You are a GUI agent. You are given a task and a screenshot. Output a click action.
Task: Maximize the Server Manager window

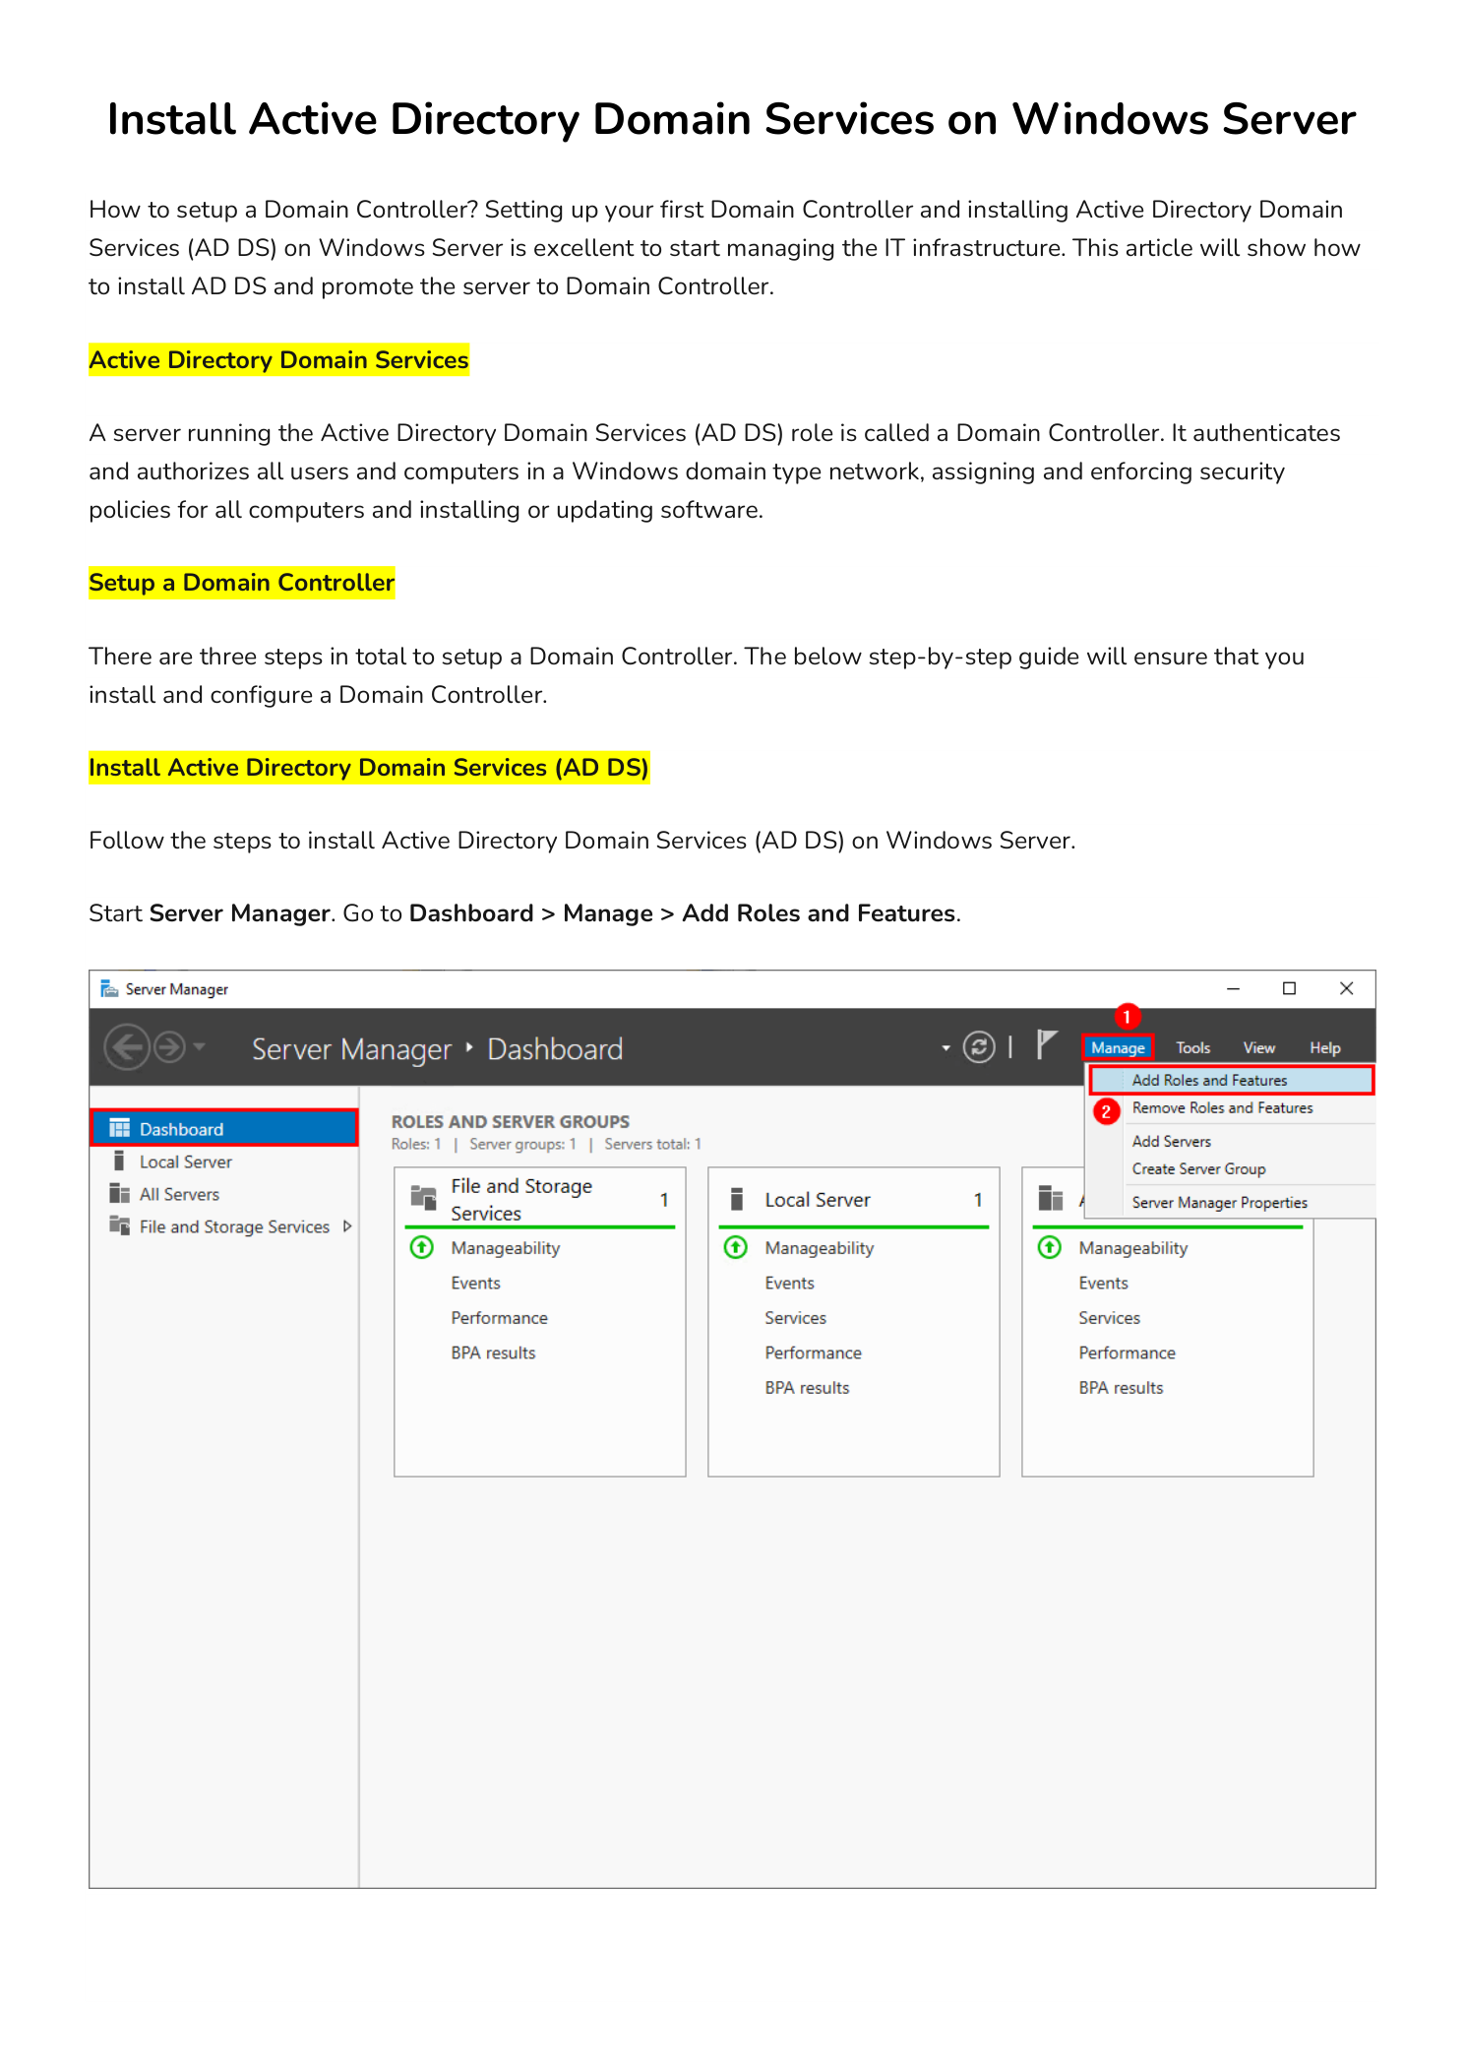(1289, 988)
